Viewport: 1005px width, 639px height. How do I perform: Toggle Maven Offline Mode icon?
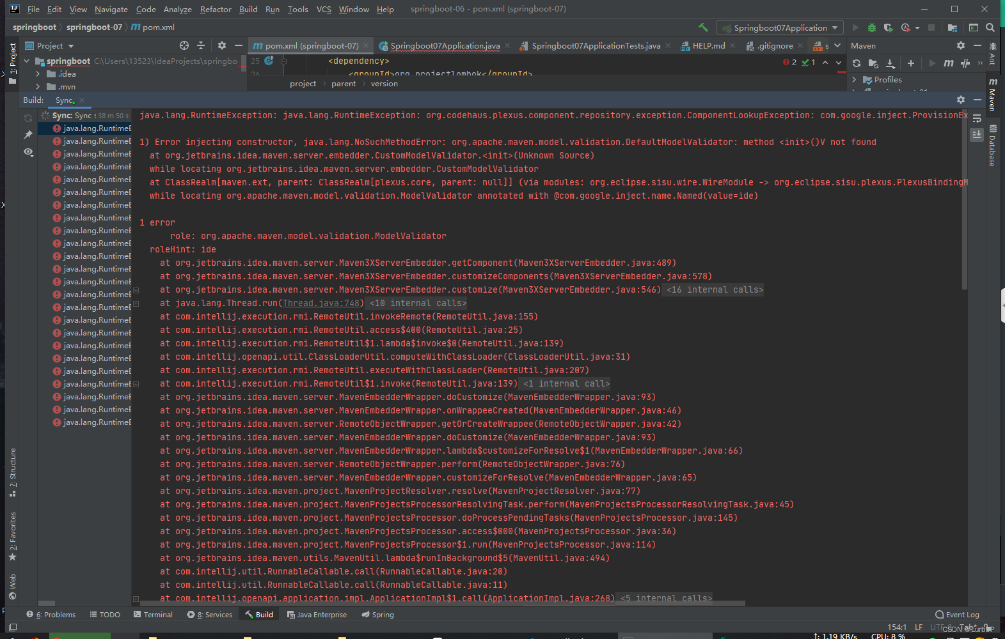(965, 63)
